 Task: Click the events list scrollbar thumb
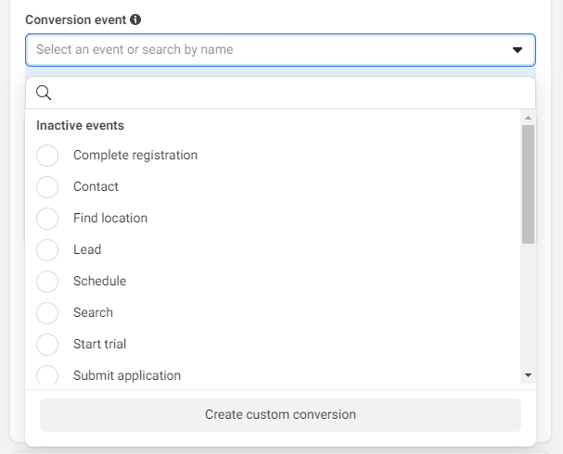pos(528,184)
